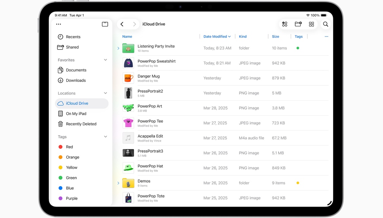Click yellow tag dot on Demos row
Viewport: 383px width, 218px height.
pos(298,183)
